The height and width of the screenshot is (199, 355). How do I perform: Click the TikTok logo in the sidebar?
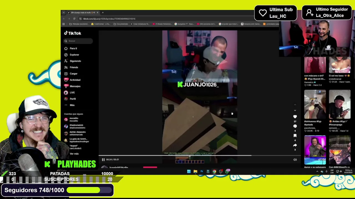pos(73,33)
